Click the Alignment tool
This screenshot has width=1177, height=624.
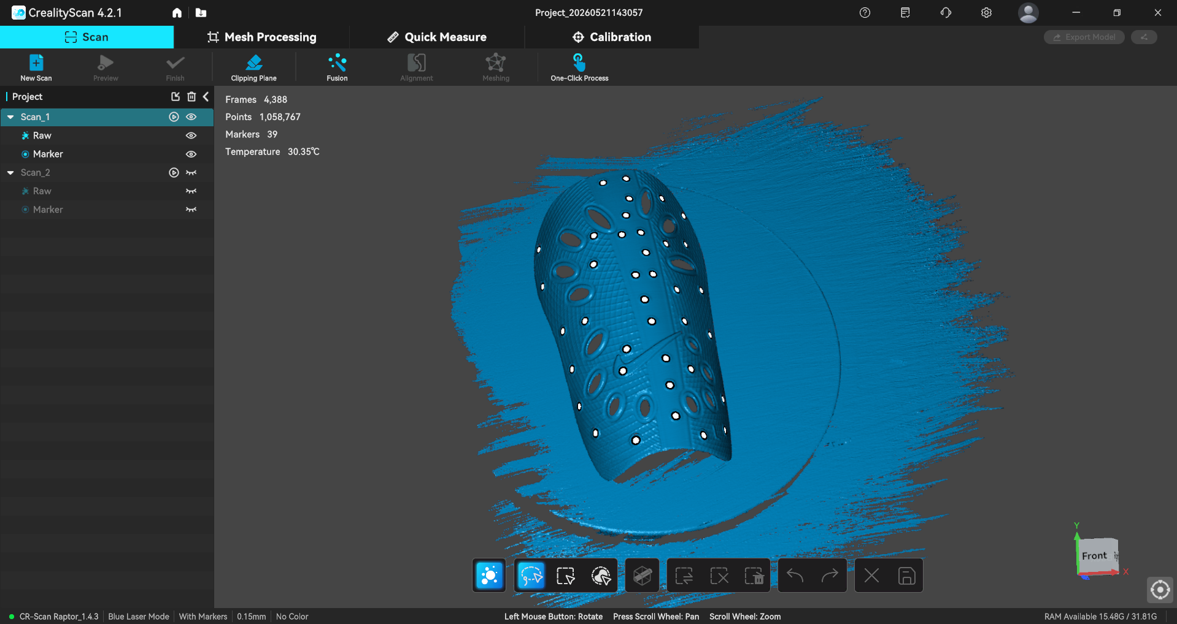click(417, 67)
